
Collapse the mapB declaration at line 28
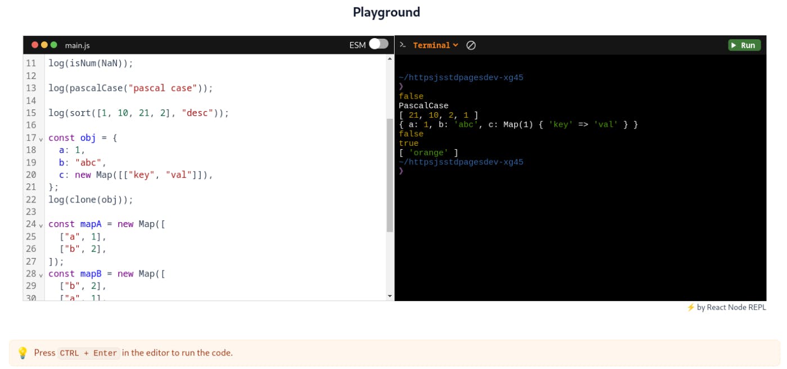(x=39, y=275)
